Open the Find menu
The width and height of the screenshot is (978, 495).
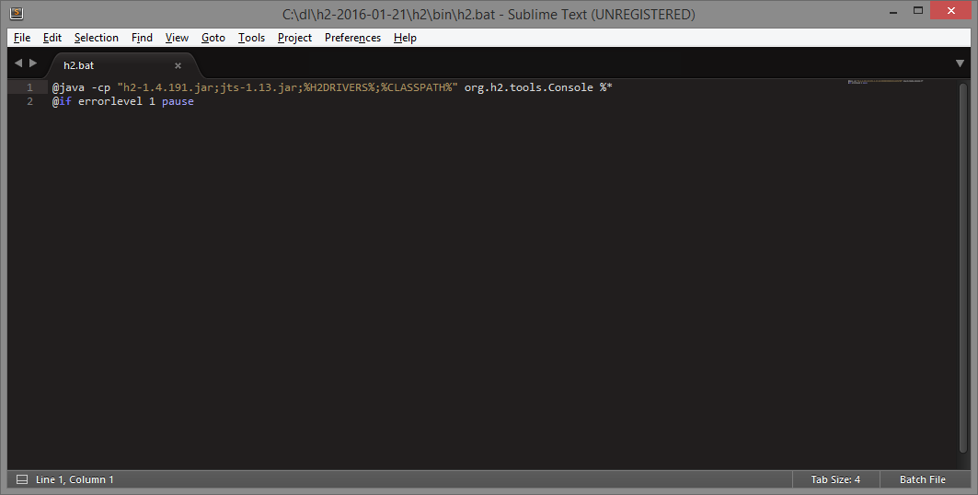click(x=142, y=38)
